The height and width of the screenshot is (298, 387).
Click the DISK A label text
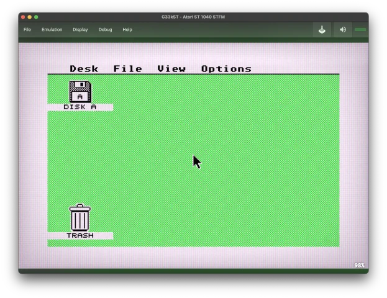point(80,107)
